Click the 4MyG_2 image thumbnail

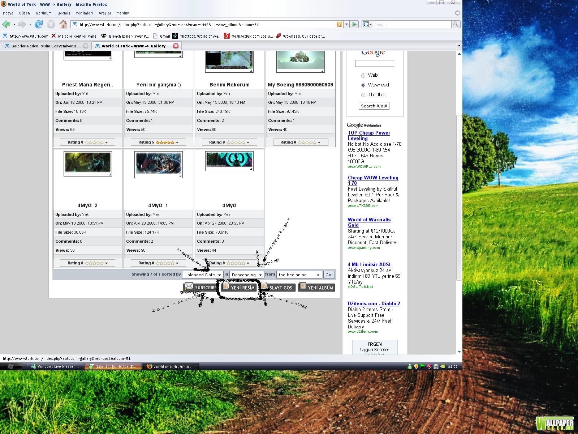[x=87, y=164]
